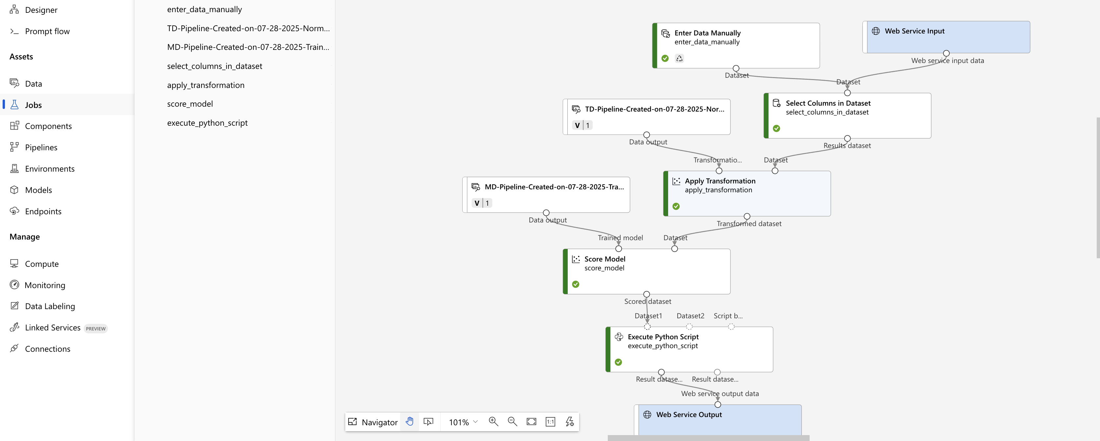Select execute_python_script in the step list
This screenshot has height=441, width=1100.
(207, 123)
